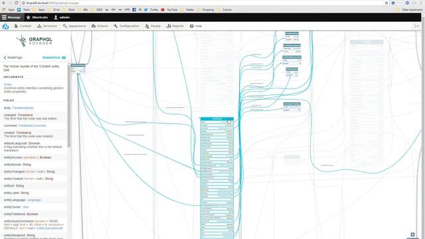Open the Trello bookmark

tap(24, 9)
